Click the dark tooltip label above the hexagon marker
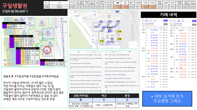The width and height of the screenshot is (197, 110). coord(110,28)
